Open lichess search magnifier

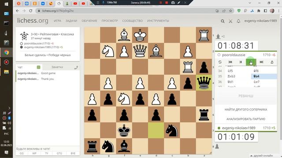(x=223, y=21)
